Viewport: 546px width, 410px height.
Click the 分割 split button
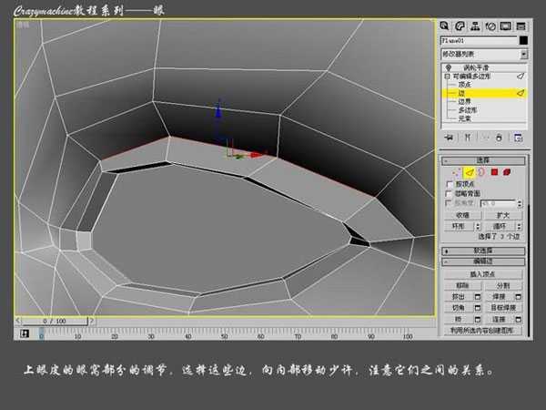point(503,285)
